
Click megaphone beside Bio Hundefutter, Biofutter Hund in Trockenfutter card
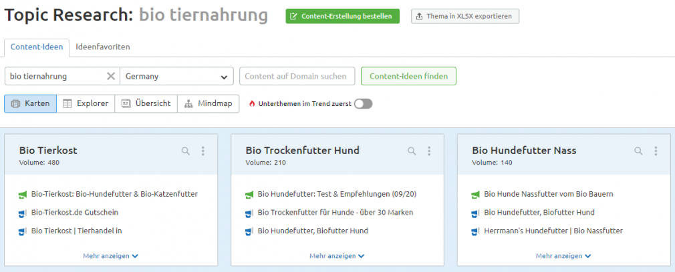pos(249,231)
